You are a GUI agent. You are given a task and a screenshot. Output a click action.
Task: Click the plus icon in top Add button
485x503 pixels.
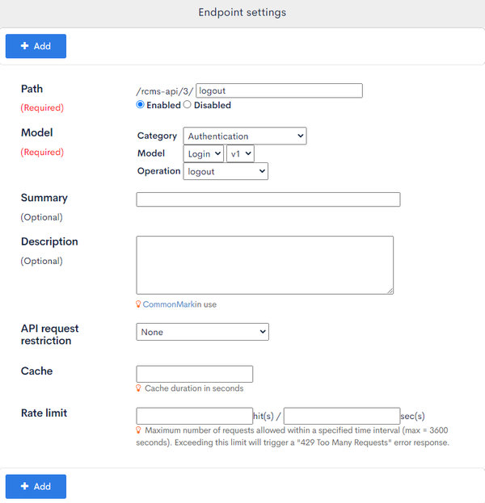point(25,46)
